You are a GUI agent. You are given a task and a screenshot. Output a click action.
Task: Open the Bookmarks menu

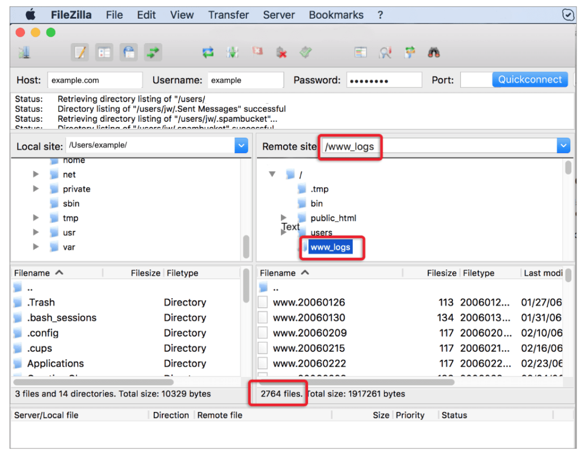pos(336,15)
